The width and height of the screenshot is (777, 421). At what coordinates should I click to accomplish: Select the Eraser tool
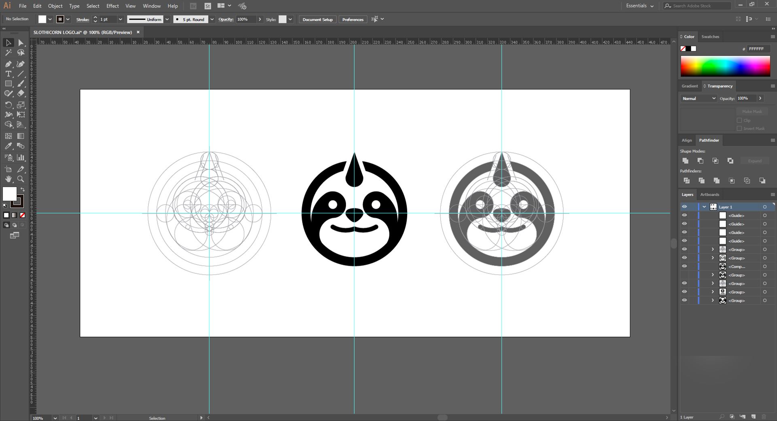[21, 93]
